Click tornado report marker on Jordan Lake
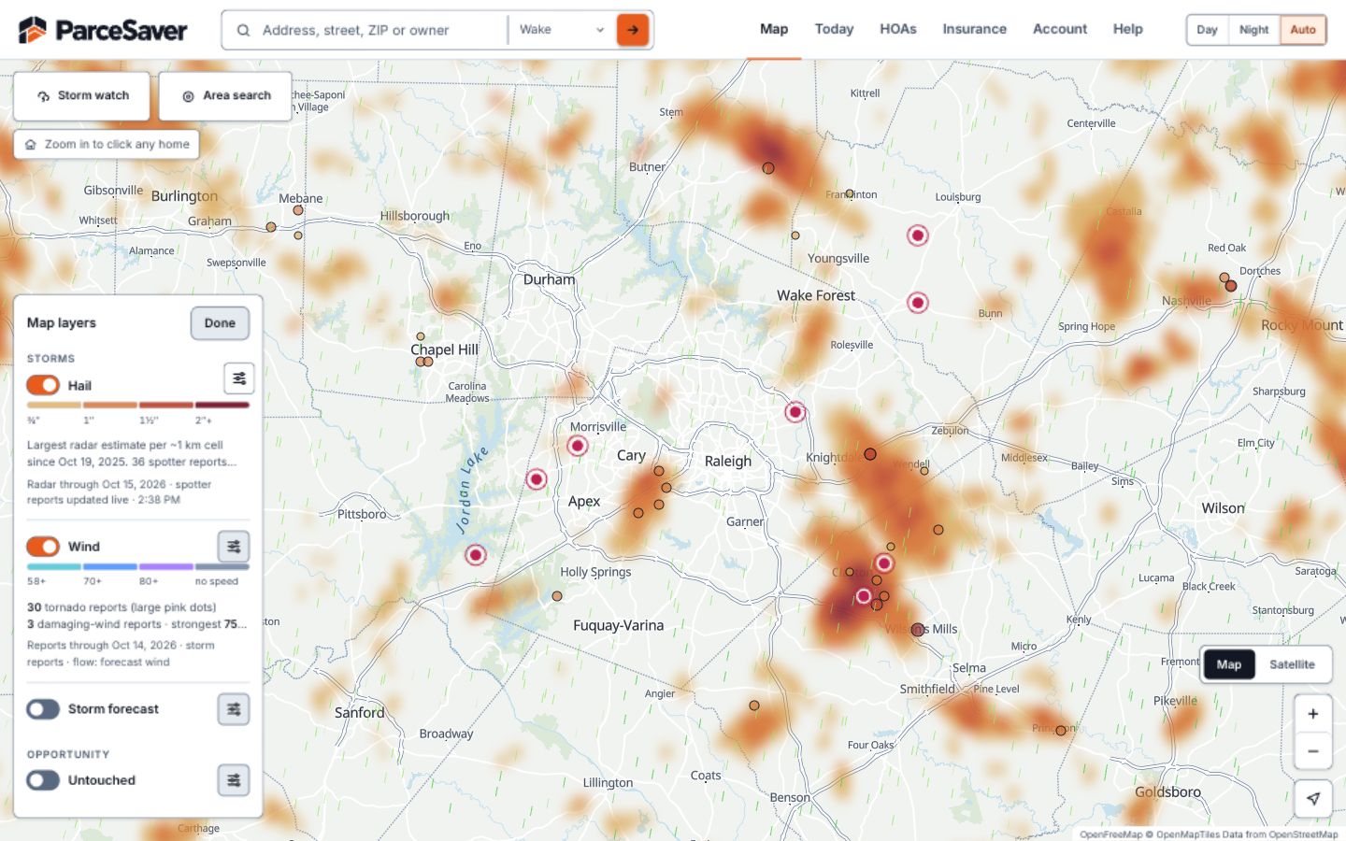Viewport: 1346px width, 841px height. (476, 555)
